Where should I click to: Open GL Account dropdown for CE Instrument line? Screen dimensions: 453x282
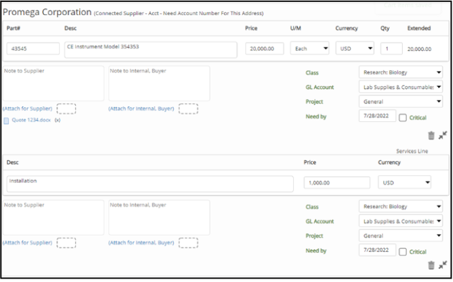coord(401,87)
